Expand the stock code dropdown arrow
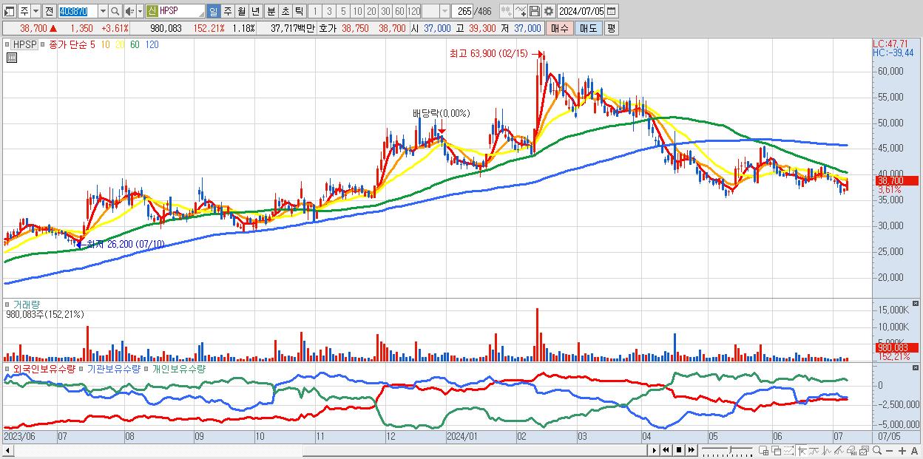 pos(103,11)
